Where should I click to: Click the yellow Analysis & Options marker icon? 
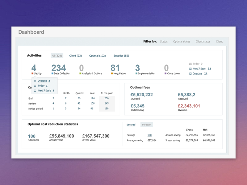(80, 73)
